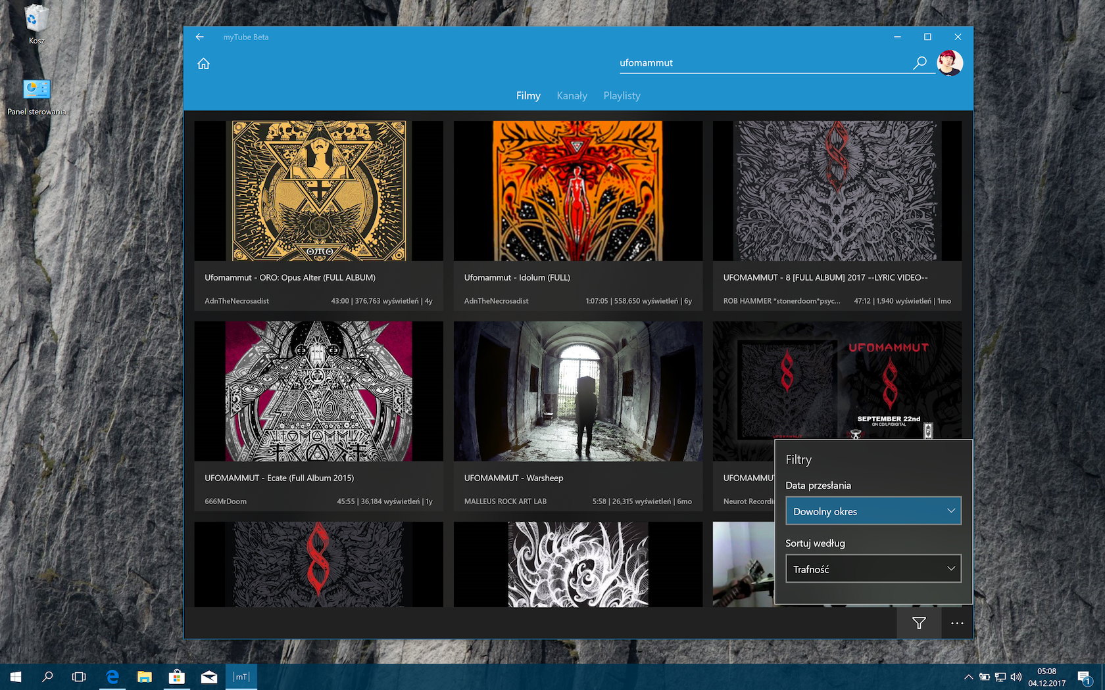Viewport: 1105px width, 690px height.
Task: Click the filter funnel icon
Action: (919, 623)
